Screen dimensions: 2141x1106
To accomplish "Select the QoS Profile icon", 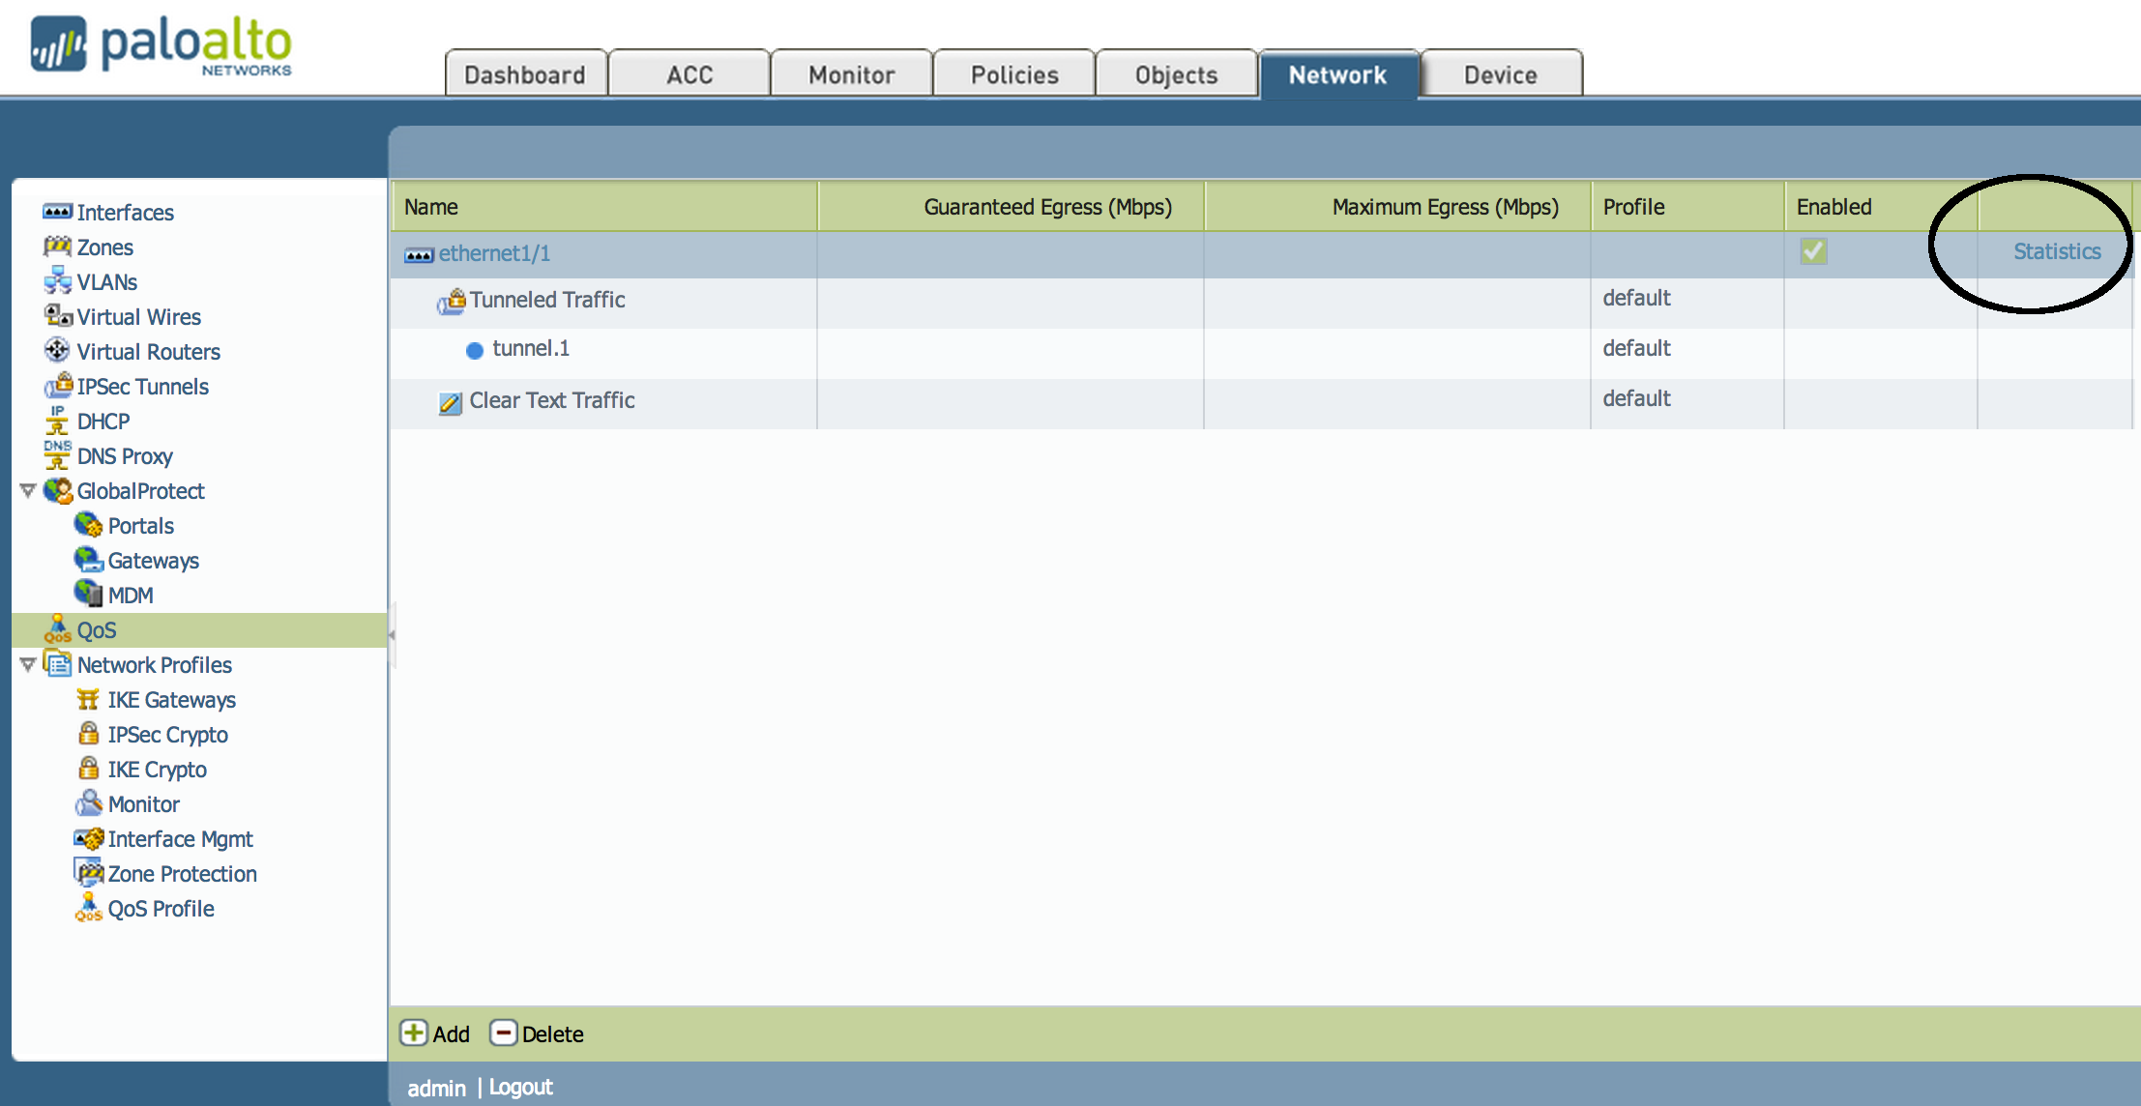I will (88, 908).
